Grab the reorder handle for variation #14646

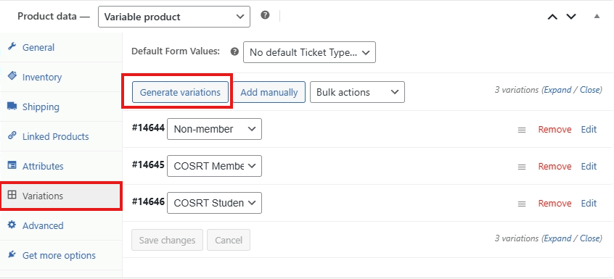pyautogui.click(x=522, y=204)
